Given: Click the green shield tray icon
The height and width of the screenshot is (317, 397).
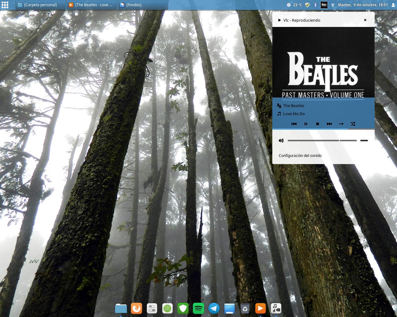Looking at the screenshot, I should (307, 5).
